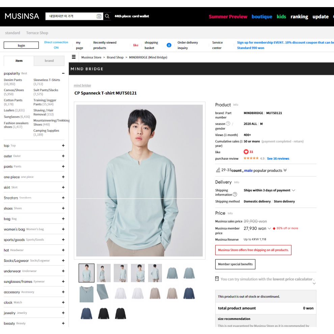This screenshot has height=334, width=334.
Task: Switch to the brand tab
Action: (49, 61)
